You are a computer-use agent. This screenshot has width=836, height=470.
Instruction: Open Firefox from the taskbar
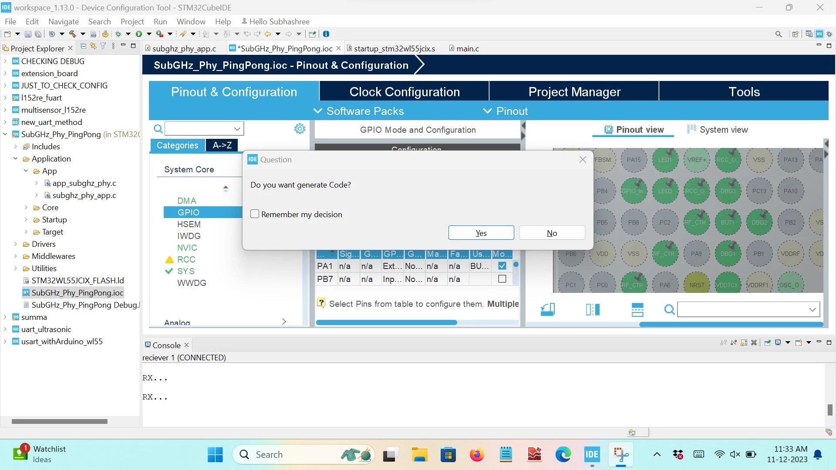477,455
